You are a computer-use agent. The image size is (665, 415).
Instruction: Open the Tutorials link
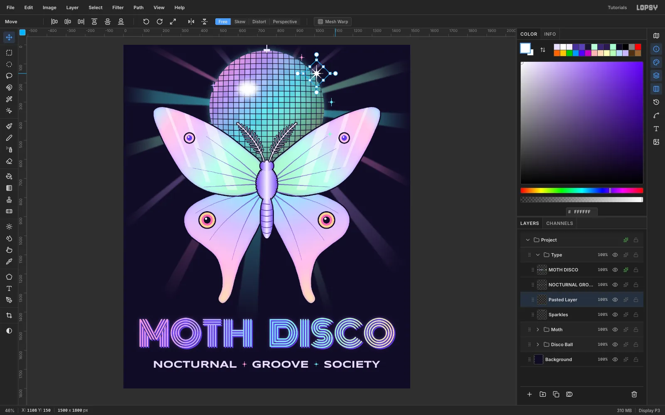[617, 7]
